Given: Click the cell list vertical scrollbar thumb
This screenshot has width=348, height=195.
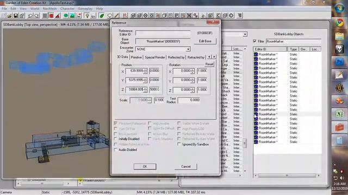Looking at the screenshot, I should 245,143.
